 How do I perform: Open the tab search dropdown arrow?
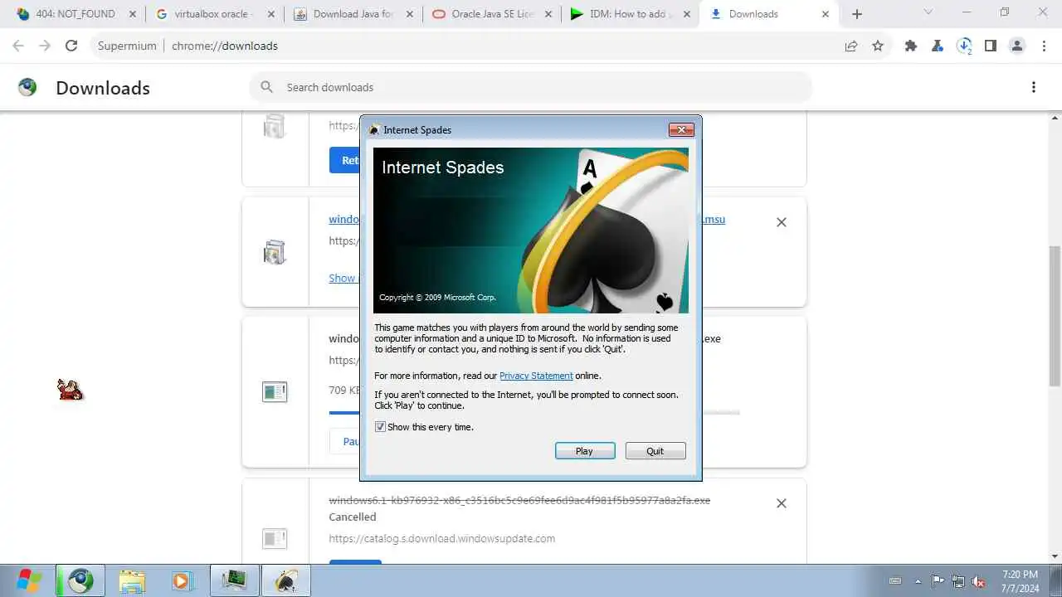pos(928,12)
